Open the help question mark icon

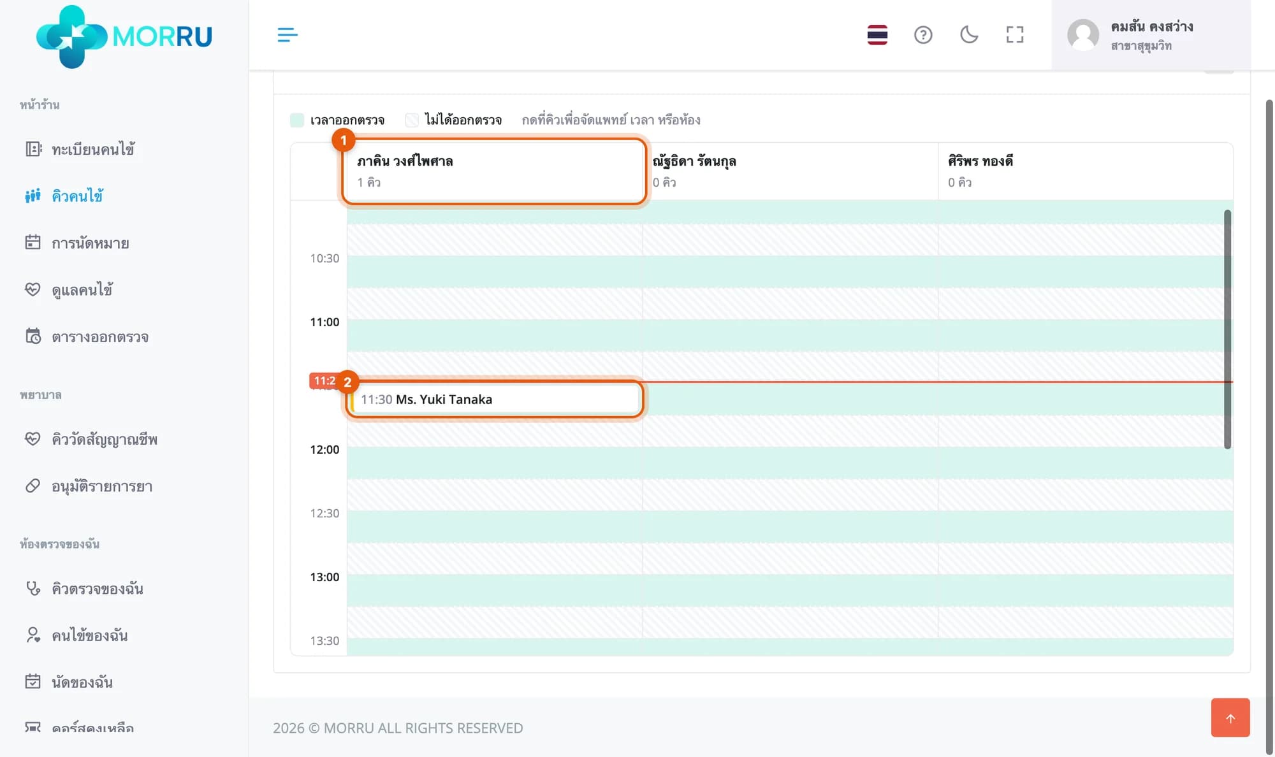coord(923,35)
